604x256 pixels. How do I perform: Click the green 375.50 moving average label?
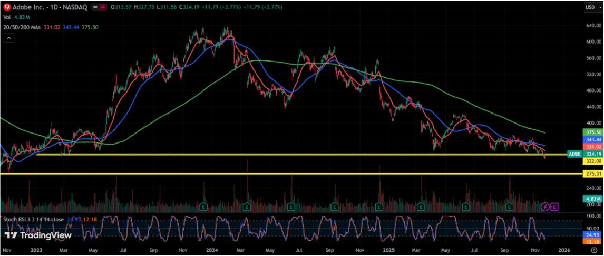[x=593, y=132]
